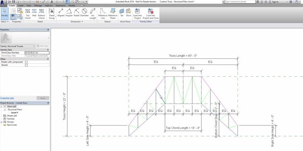The width and height of the screenshot is (303, 151).
Task: Switch to the Insert ribbon tab
Action: pyautogui.click(x=21, y=6)
